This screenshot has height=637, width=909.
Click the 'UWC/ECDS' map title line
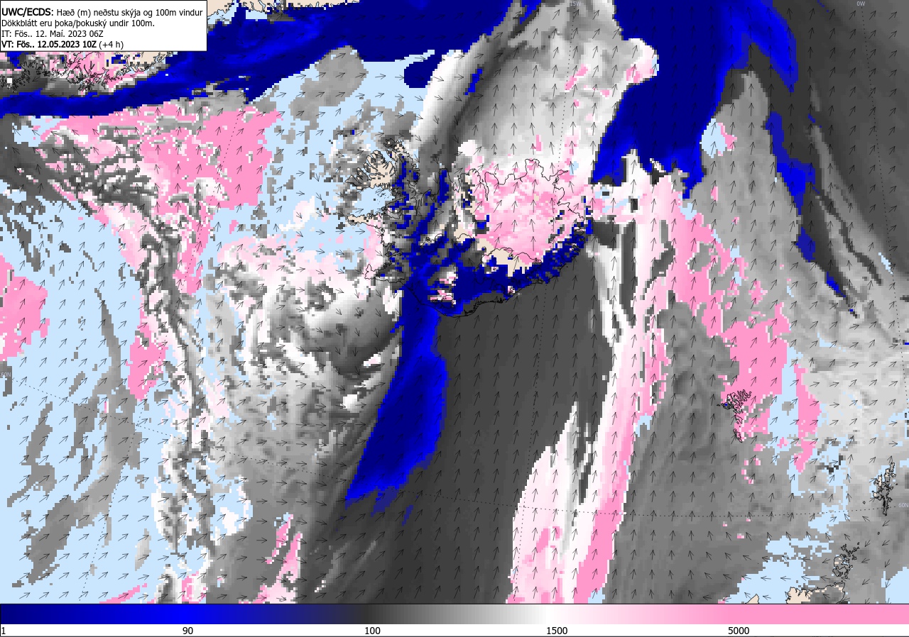point(102,12)
